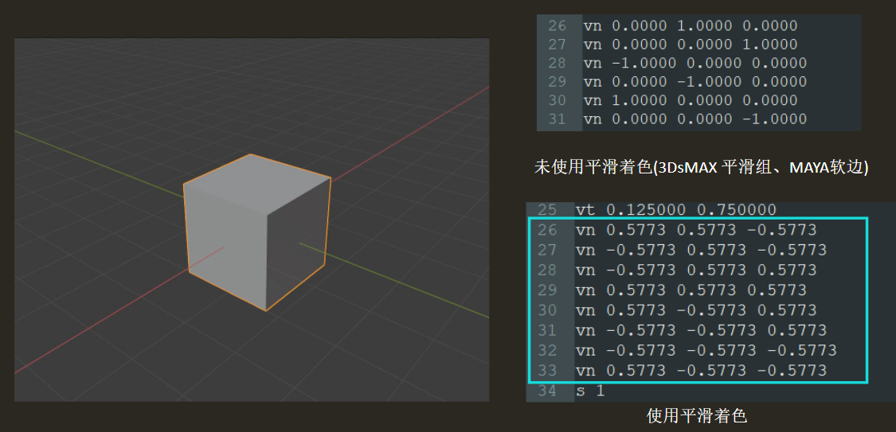Click the line 'vn -0.5773 -0.5773 0.5773'
Viewport: 896px width, 432px height.
(701, 330)
